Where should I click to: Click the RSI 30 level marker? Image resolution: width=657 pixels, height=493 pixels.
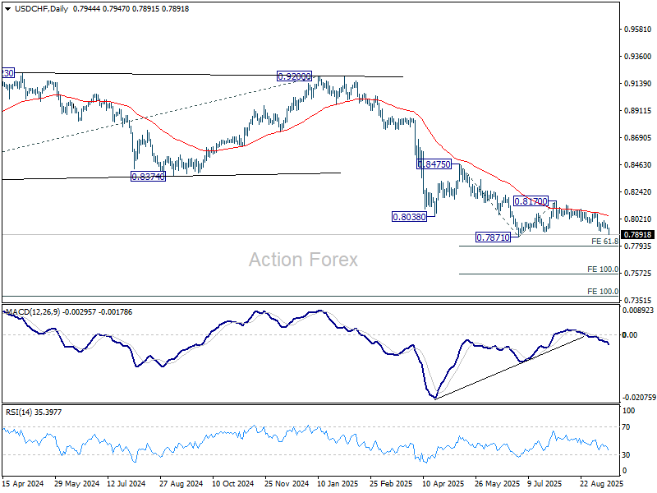[x=629, y=455]
